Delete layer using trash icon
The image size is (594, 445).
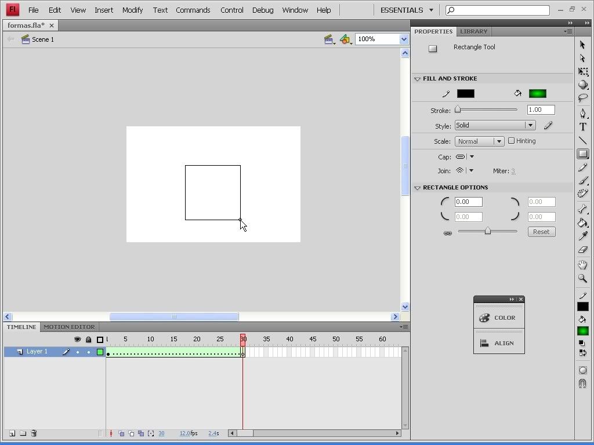tap(34, 433)
